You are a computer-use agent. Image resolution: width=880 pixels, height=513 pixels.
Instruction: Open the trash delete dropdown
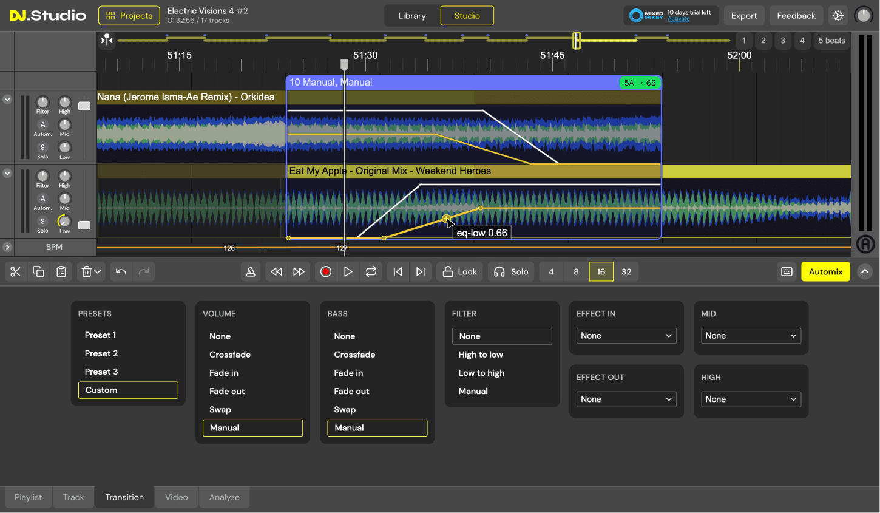pyautogui.click(x=92, y=272)
